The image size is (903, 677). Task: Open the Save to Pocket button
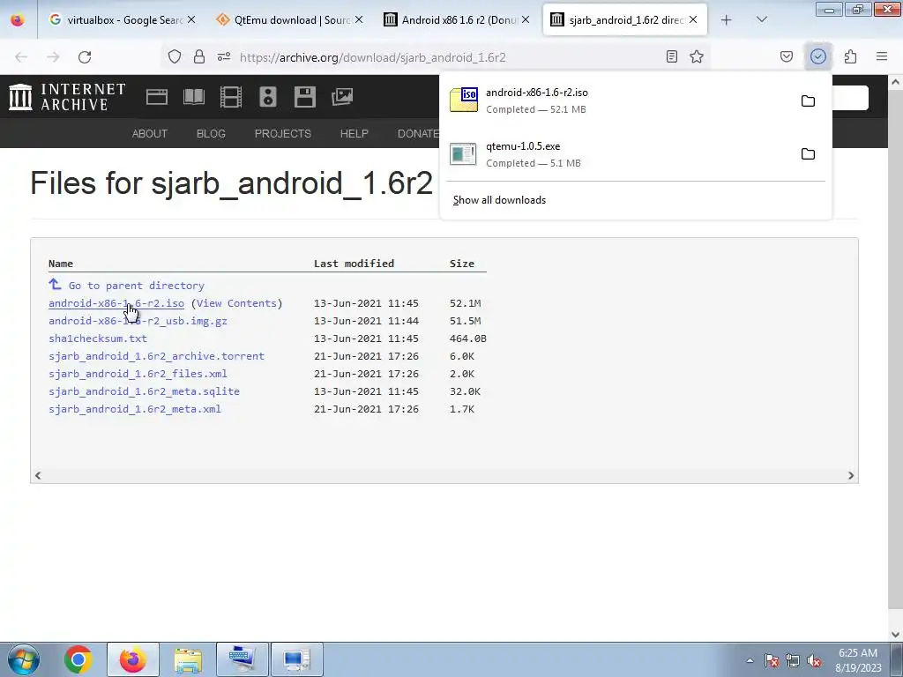(x=787, y=56)
